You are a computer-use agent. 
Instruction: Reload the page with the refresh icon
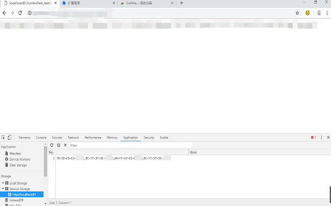[20, 13]
